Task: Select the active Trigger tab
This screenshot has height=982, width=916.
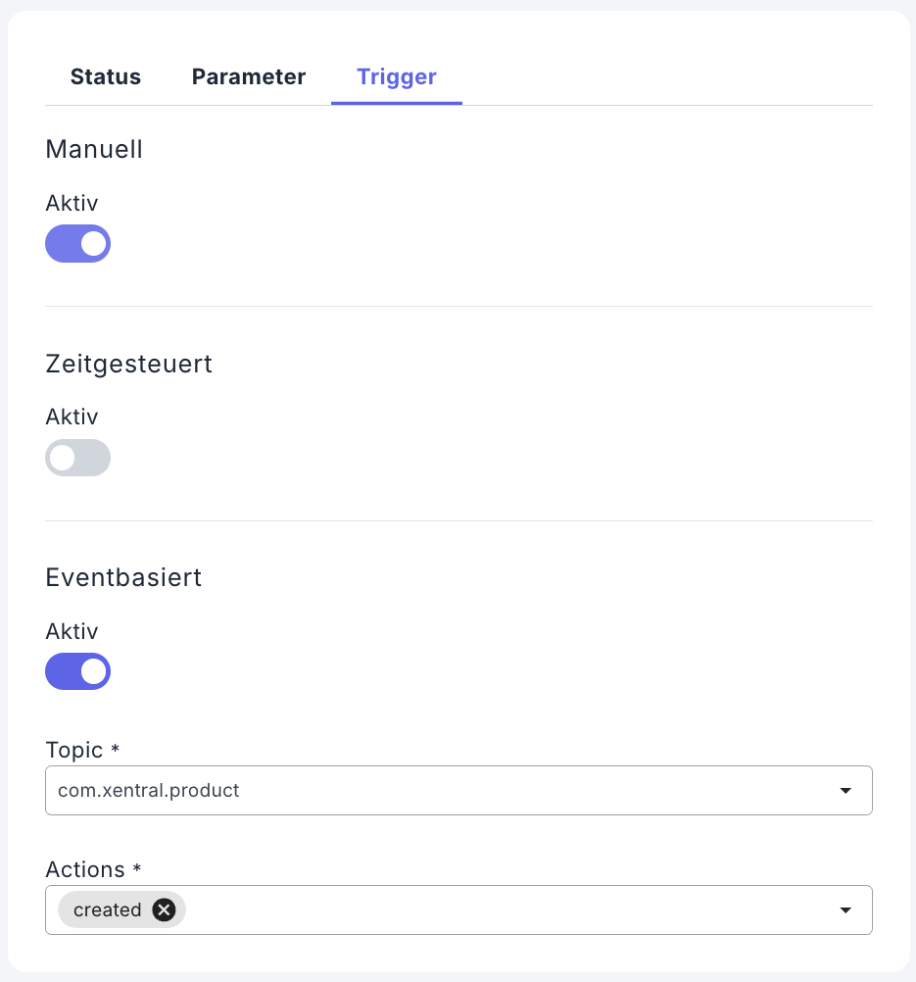Action: [396, 76]
